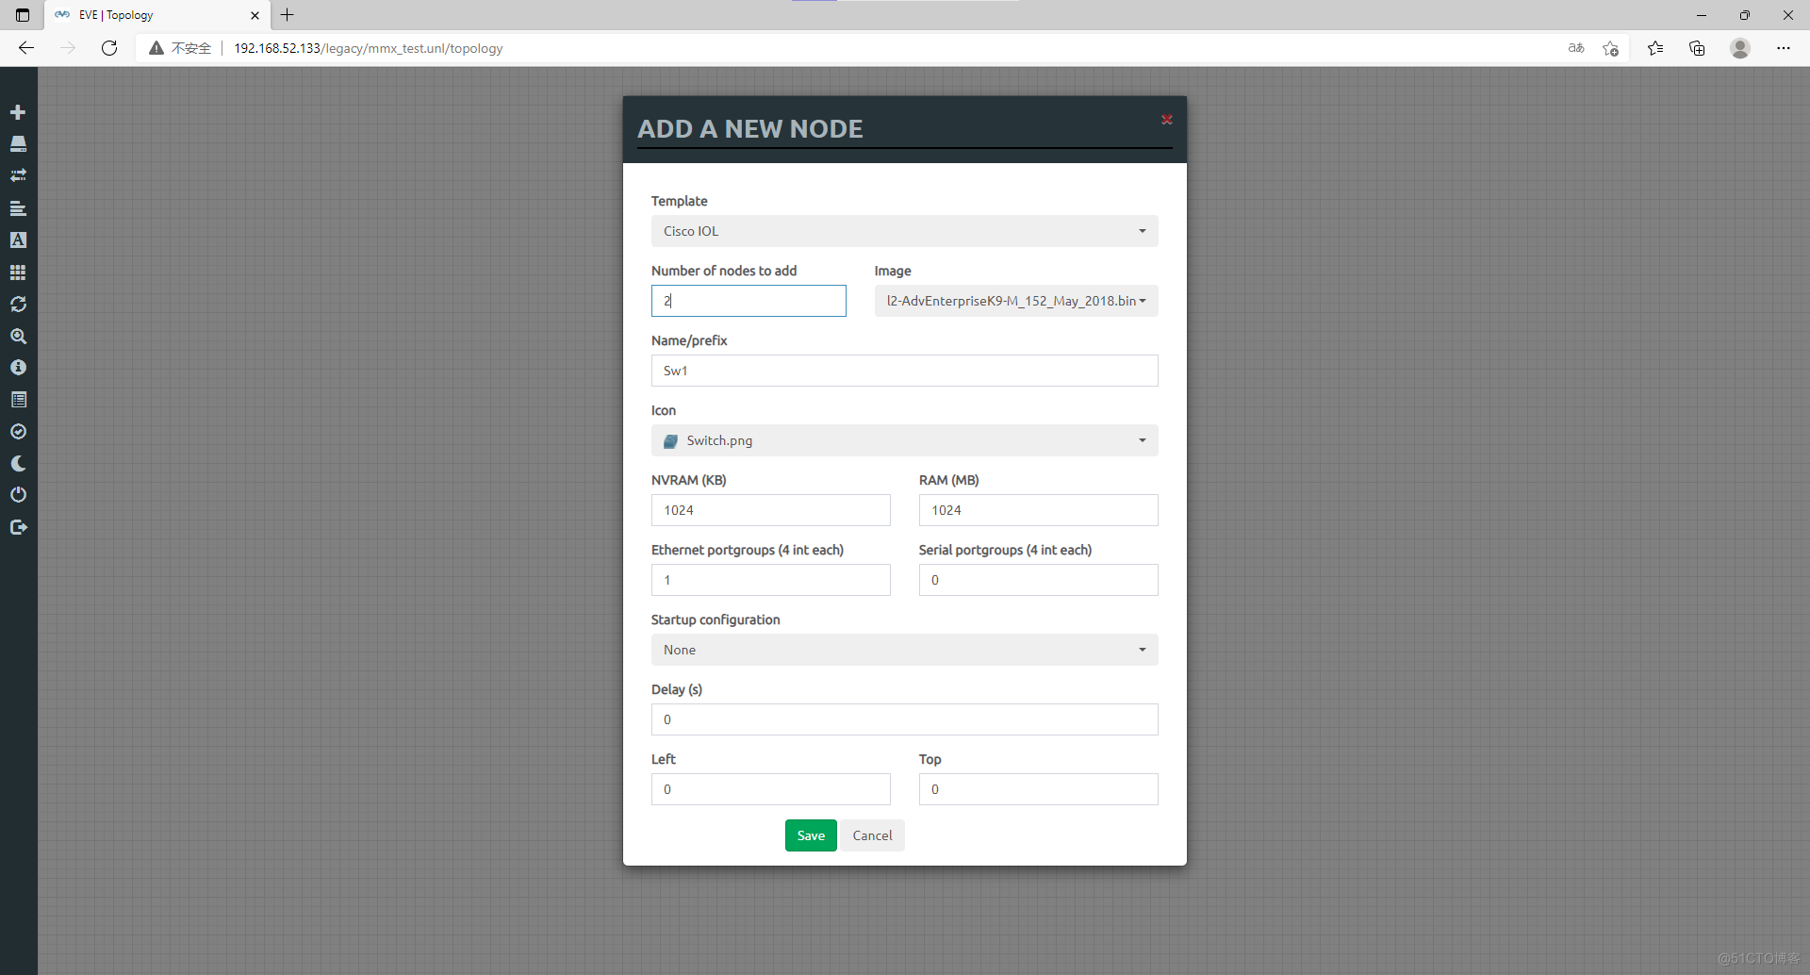This screenshot has width=1810, height=975.
Task: Open the Lab details list icon
Action: click(18, 400)
